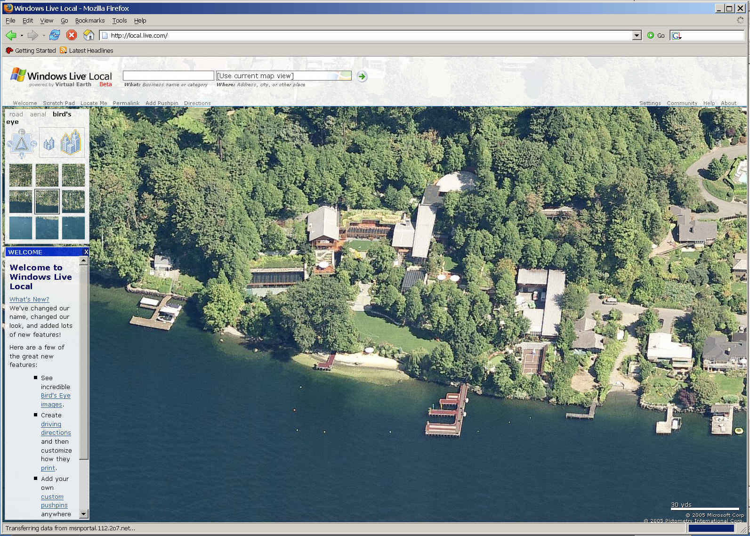This screenshot has width=750, height=536.
Task: Click the Add Pushpin link
Action: coord(161,103)
